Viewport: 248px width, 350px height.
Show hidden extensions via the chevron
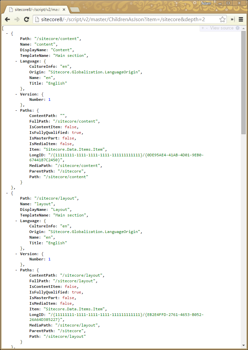click(232, 19)
